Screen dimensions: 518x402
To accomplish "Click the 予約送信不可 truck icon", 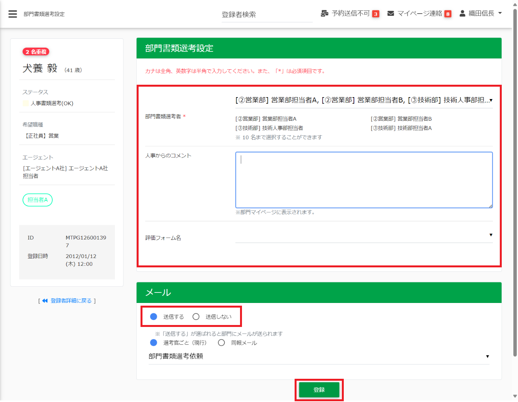I will point(324,14).
